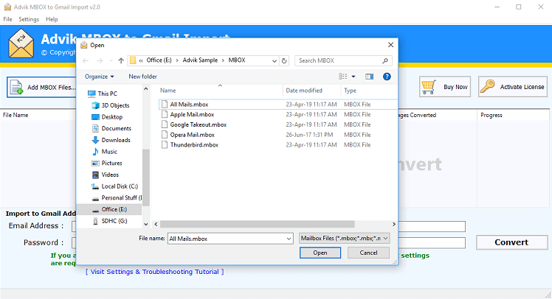The height and width of the screenshot is (299, 552).
Task: Go forward in the Open dialog
Action: pos(100,60)
